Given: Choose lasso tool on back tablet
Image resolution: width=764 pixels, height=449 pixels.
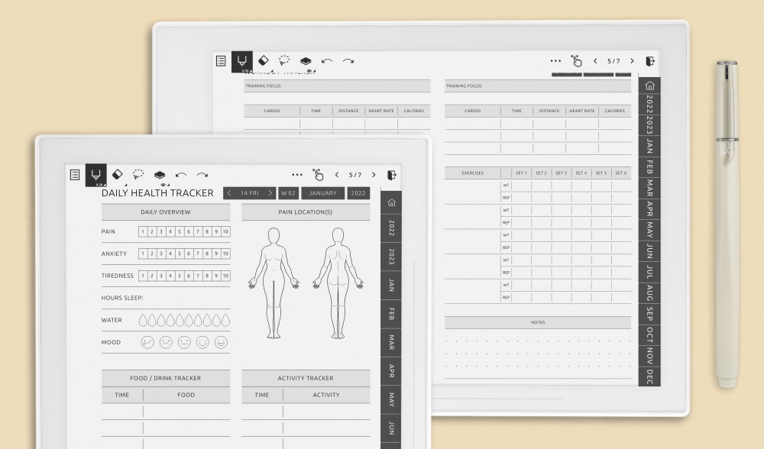Looking at the screenshot, I should [284, 61].
